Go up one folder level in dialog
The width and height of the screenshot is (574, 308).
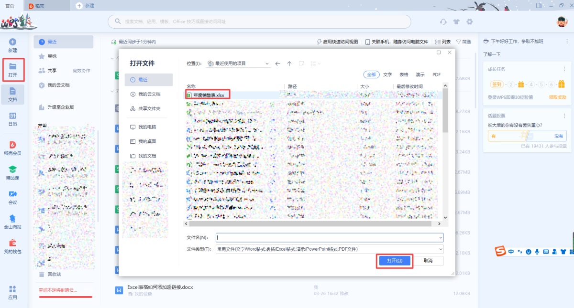tap(289, 64)
